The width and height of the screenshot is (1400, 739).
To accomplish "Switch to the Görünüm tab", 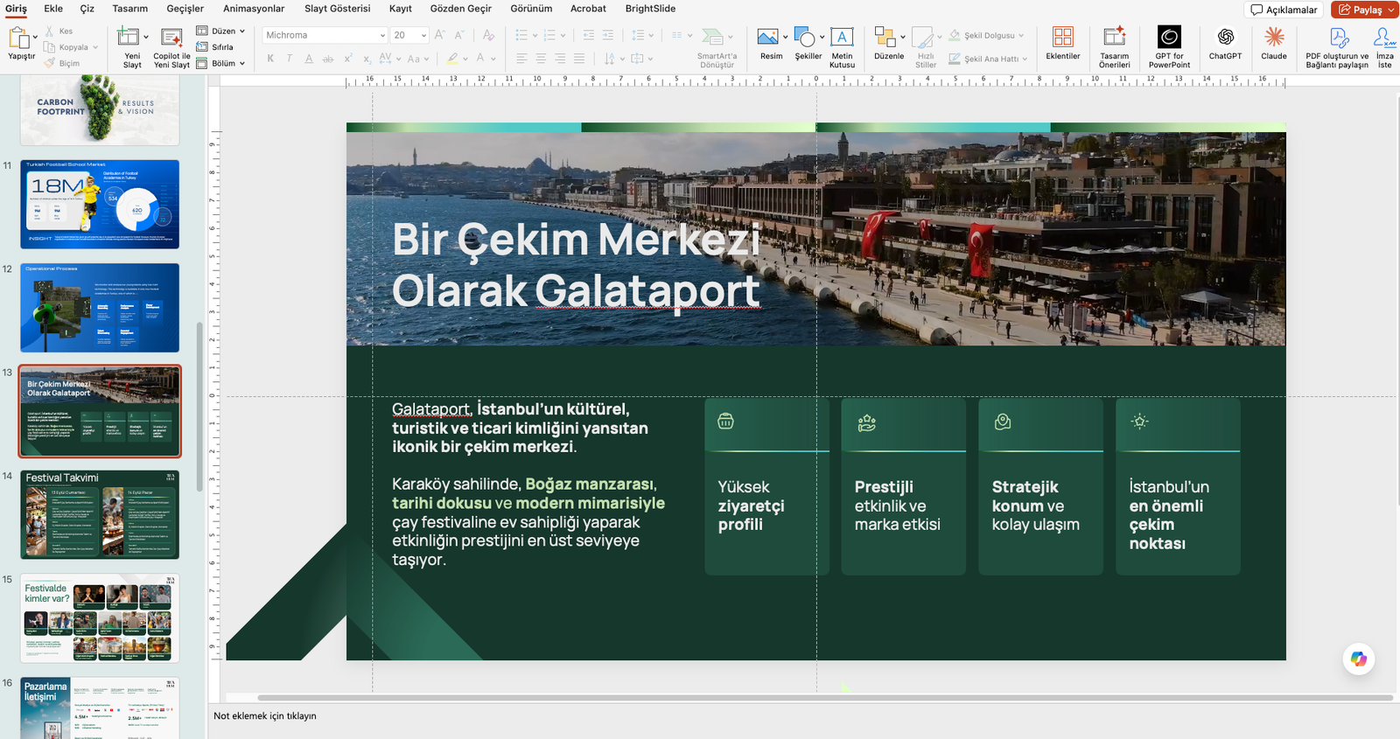I will (x=532, y=9).
